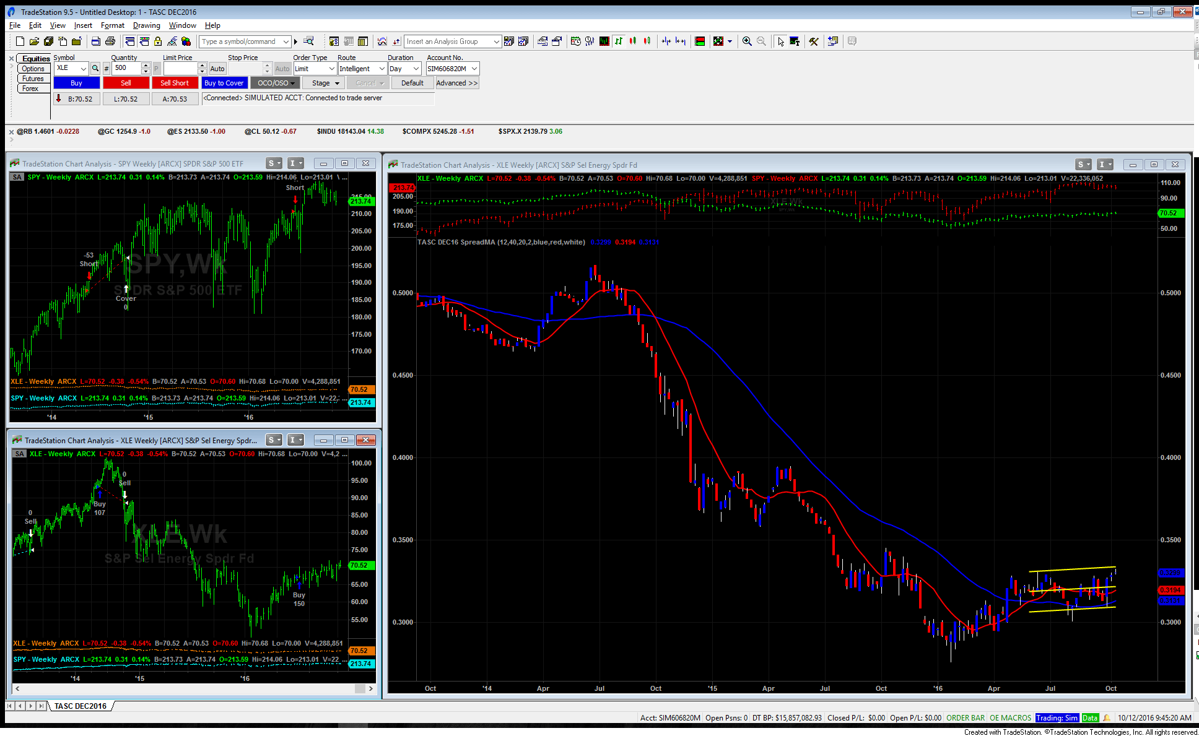This screenshot has height=736, width=1199.
Task: Click the horizontal scrollbar right arrow under XLE chart
Action: tap(371, 688)
